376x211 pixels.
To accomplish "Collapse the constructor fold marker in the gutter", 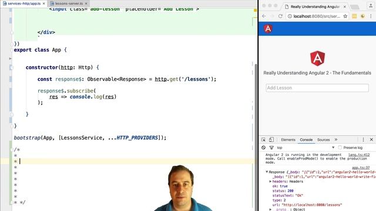I will click(x=11, y=68).
